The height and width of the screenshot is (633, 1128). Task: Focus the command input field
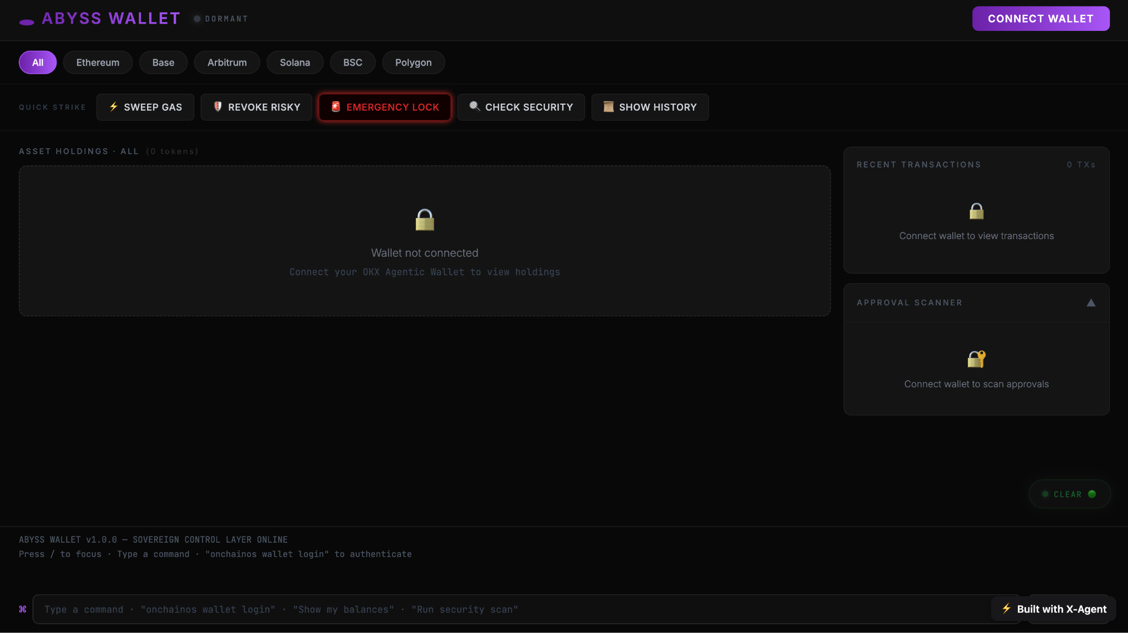pos(527,609)
